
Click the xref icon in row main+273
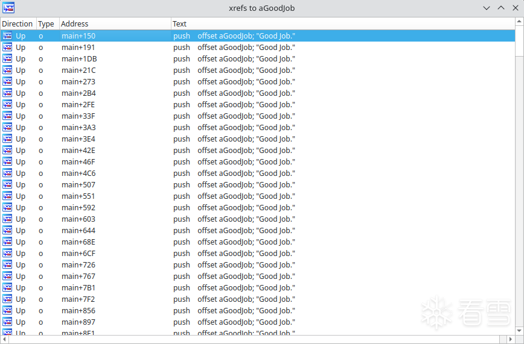(x=7, y=81)
